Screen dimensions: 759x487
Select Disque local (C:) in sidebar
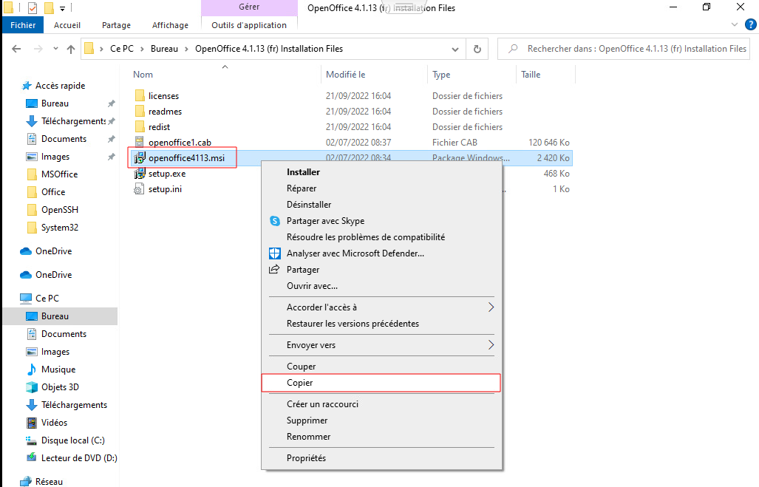click(72, 440)
